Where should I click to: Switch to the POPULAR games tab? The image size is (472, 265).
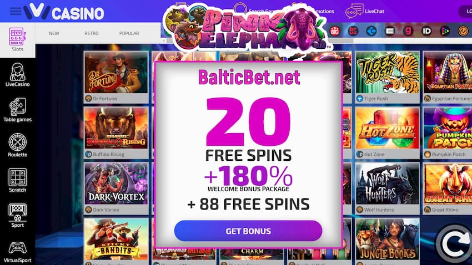(x=129, y=33)
